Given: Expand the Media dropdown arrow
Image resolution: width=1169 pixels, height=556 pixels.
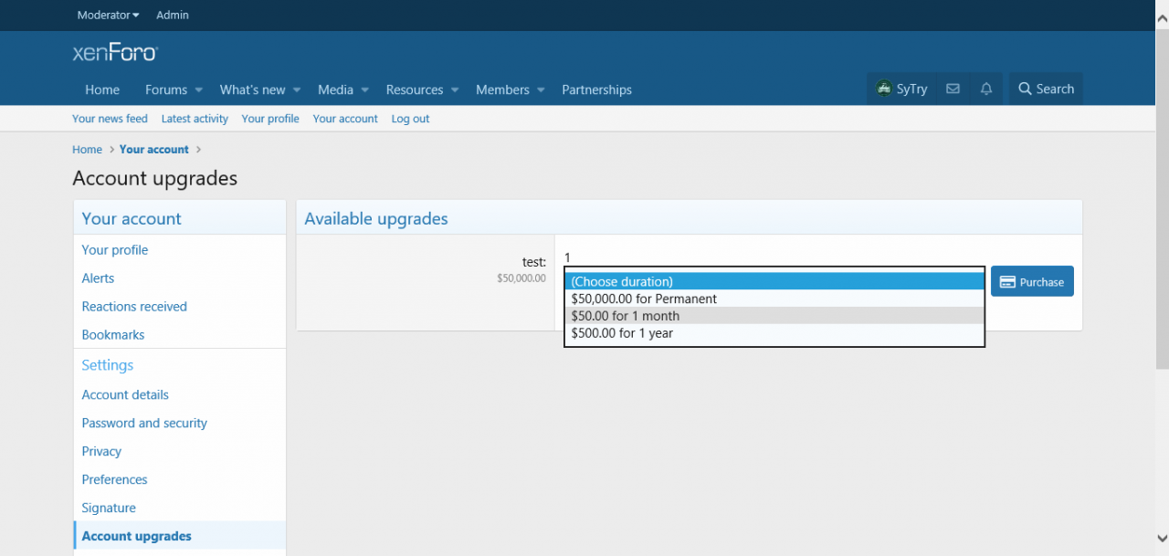Looking at the screenshot, I should (x=364, y=90).
